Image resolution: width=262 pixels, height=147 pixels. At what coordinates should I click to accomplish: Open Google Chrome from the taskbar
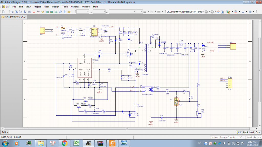click(64, 143)
